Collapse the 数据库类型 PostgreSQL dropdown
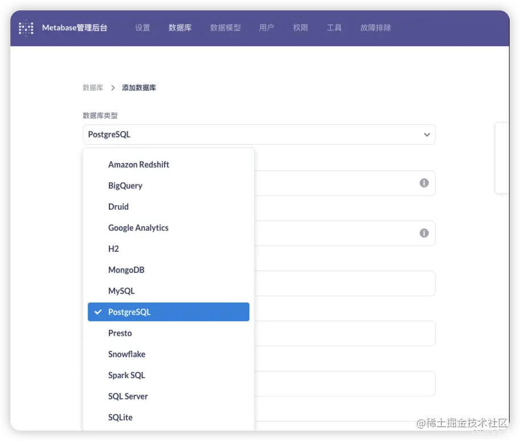Screen dimensions: 520x441 (x=259, y=134)
